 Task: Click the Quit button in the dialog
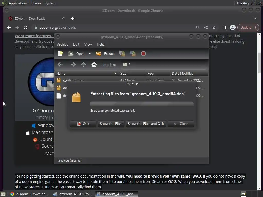click(x=83, y=124)
